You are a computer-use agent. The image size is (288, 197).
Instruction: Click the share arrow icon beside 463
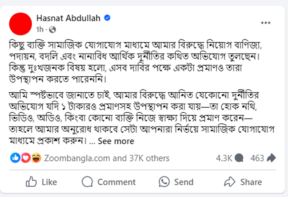click(x=271, y=158)
